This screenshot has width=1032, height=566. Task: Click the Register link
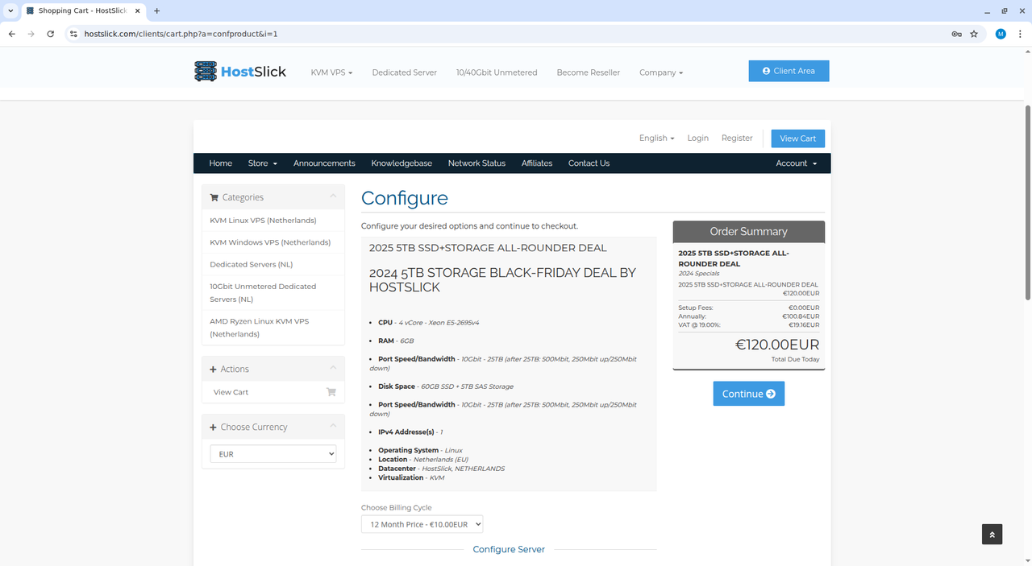pos(737,138)
